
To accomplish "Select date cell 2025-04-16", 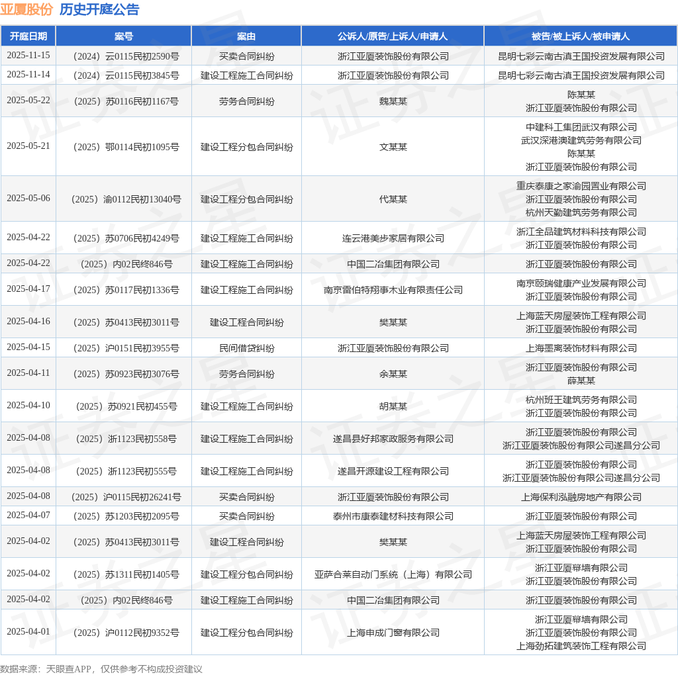I will point(28,321).
